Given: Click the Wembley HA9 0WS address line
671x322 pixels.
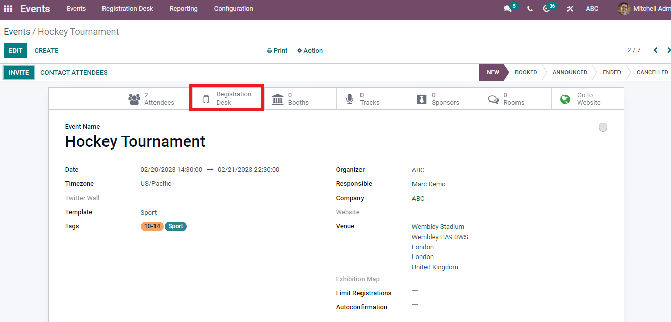Looking at the screenshot, I should (x=440, y=237).
